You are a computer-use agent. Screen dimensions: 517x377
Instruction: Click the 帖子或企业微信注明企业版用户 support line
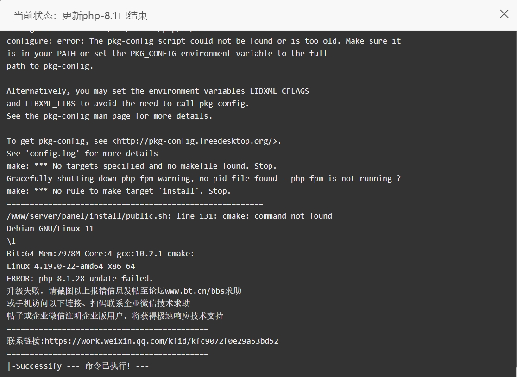pos(115,316)
